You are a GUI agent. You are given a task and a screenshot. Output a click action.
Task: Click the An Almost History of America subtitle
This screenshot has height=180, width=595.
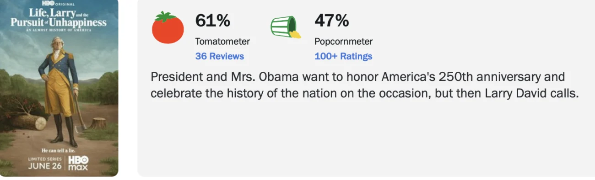[x=58, y=30]
